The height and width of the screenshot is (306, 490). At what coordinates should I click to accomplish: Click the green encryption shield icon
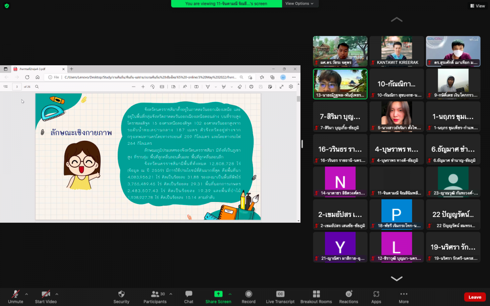coord(7,6)
